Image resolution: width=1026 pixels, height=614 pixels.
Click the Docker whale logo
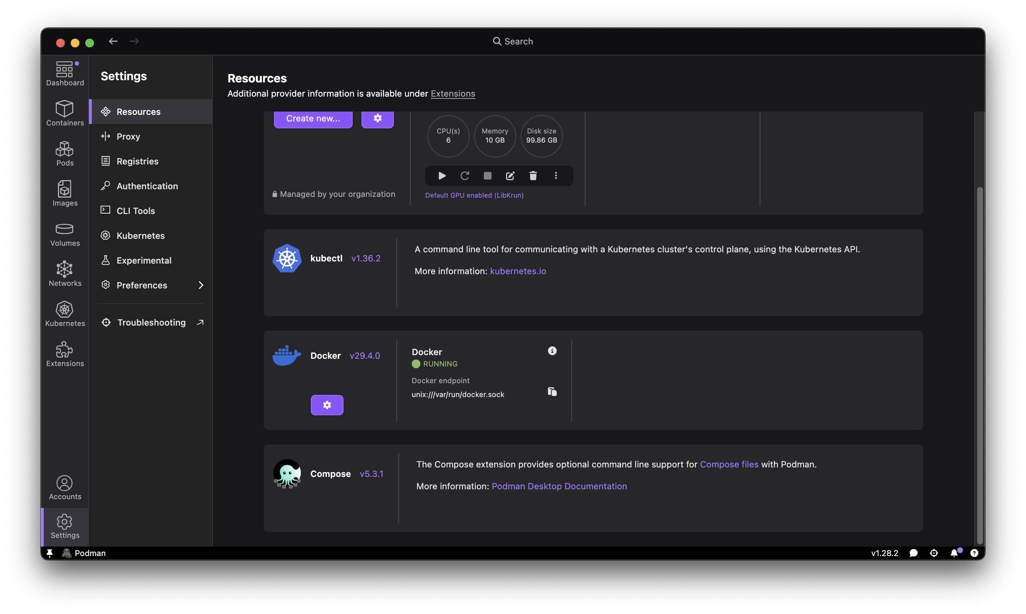coord(287,355)
